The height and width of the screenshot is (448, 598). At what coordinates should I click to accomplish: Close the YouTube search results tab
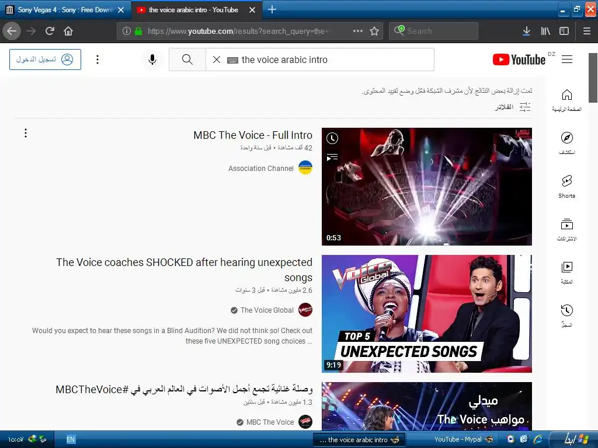(252, 10)
